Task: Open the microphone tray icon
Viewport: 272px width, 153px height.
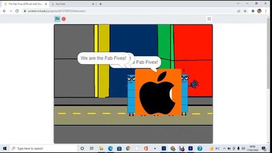Action: (238, 148)
